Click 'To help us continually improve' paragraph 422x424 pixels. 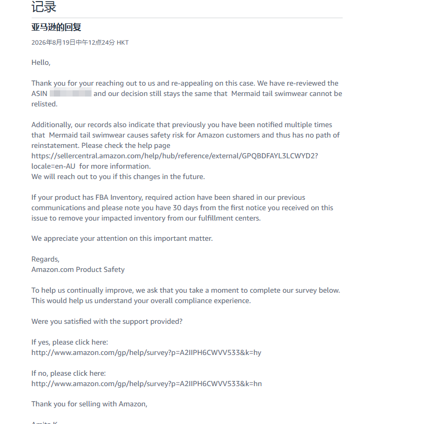coord(186,296)
